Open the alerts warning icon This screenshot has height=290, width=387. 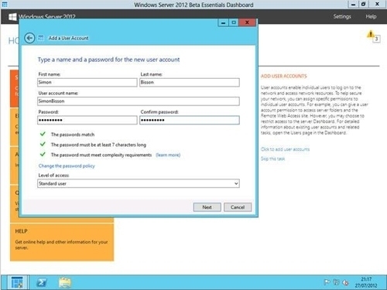pos(371,34)
